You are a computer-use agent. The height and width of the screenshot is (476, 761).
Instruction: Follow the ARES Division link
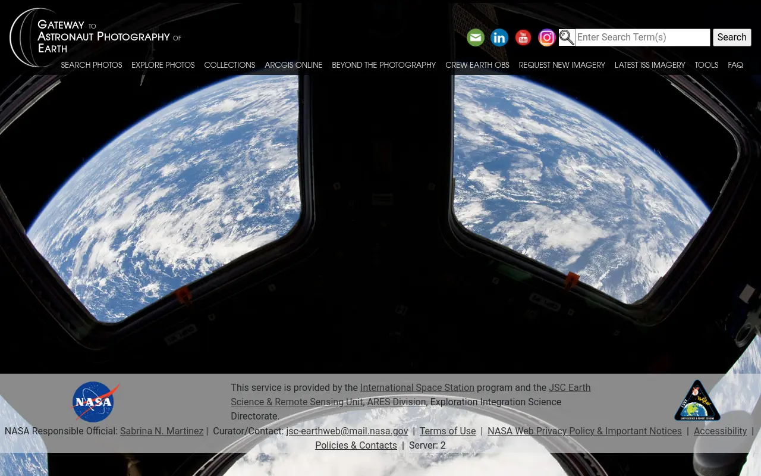[397, 402]
